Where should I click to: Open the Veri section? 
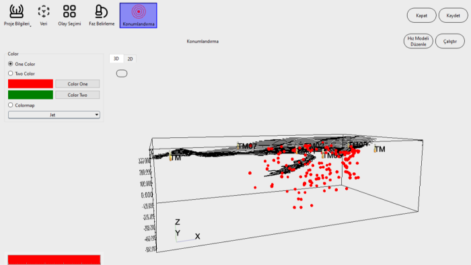point(44,15)
